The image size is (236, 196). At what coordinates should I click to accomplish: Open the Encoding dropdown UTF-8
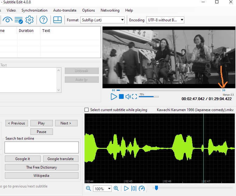(165, 20)
